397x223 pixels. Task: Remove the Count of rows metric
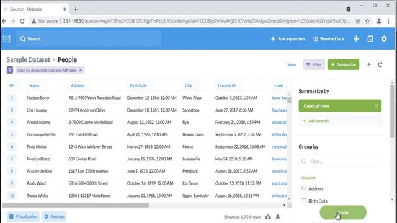click(x=377, y=106)
